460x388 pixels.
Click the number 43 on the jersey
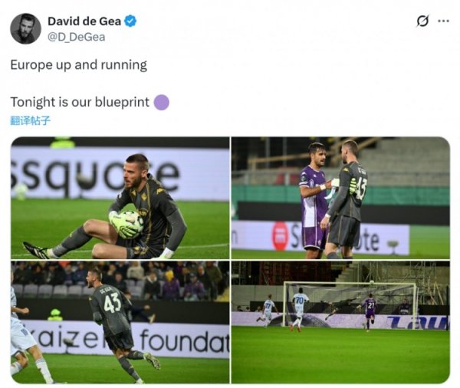pos(113,303)
